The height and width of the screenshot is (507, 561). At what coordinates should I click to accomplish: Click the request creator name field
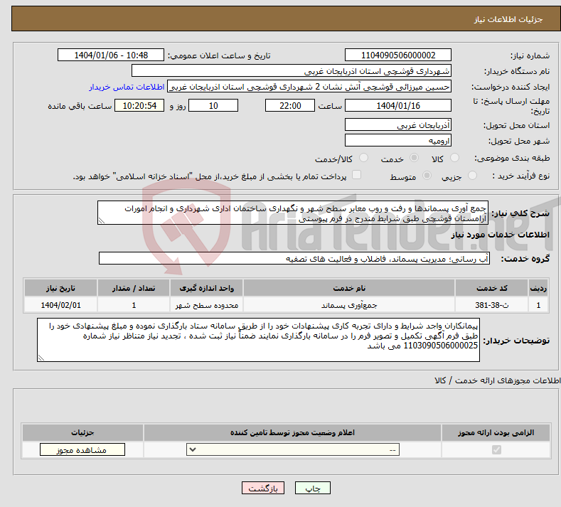point(309,87)
